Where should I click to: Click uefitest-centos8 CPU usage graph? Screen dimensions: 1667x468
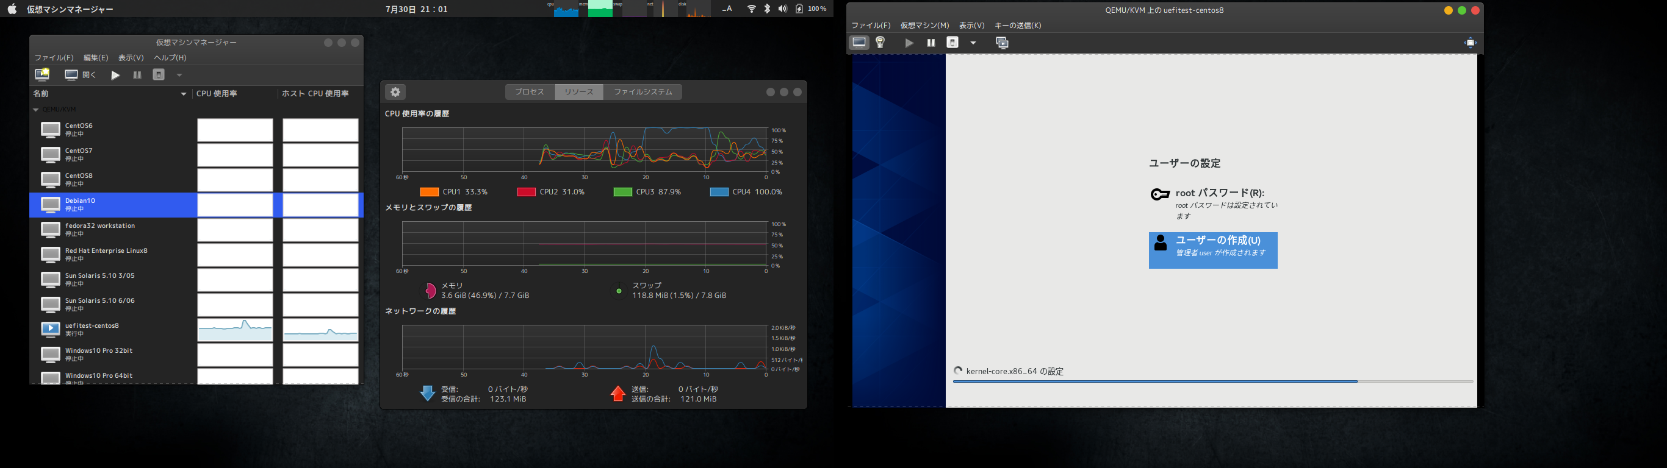click(x=235, y=330)
